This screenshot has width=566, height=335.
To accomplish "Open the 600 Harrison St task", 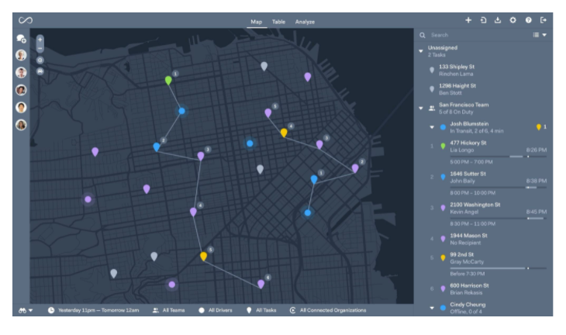I will tap(469, 285).
